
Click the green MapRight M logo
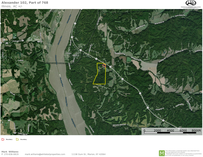162,153
